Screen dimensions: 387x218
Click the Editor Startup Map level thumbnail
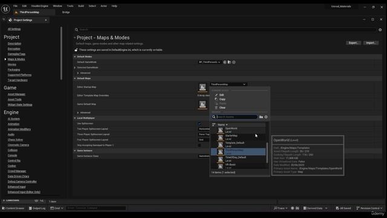tap(203, 87)
